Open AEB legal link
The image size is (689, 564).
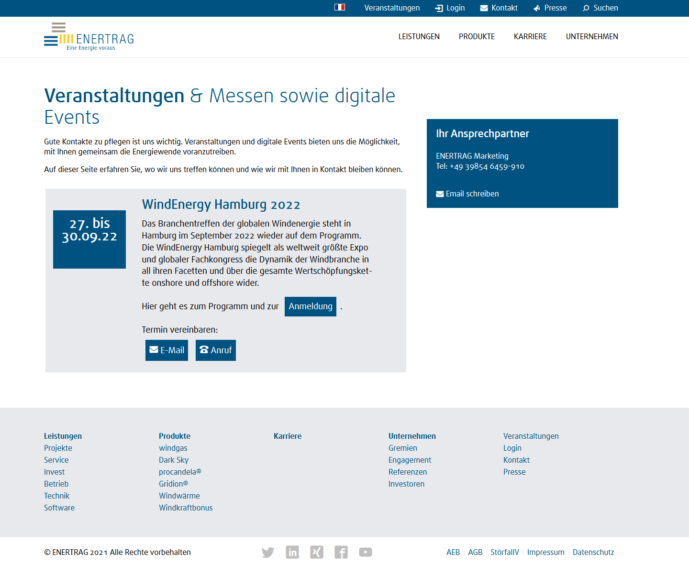[x=453, y=552]
